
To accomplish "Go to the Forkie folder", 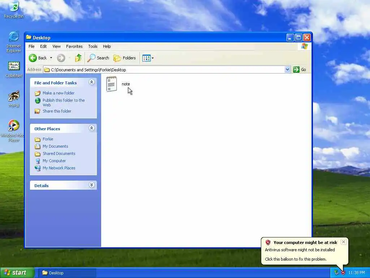I will click(x=48, y=139).
